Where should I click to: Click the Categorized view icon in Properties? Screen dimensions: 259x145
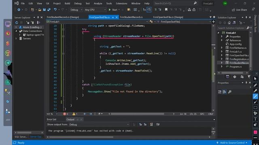(x=219, y=92)
